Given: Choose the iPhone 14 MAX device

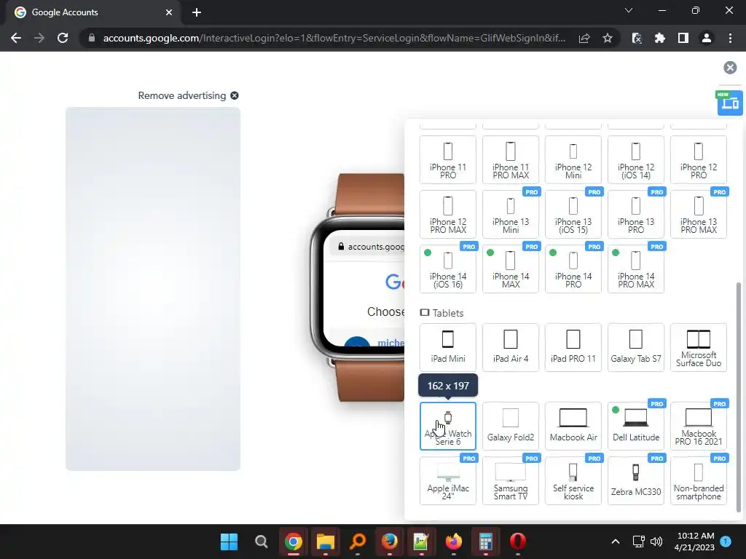Looking at the screenshot, I should click(511, 269).
